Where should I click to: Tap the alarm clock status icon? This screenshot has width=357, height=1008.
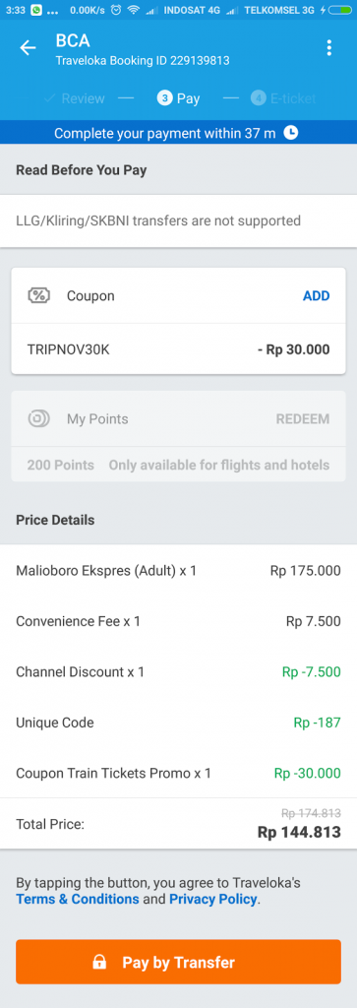(x=115, y=10)
